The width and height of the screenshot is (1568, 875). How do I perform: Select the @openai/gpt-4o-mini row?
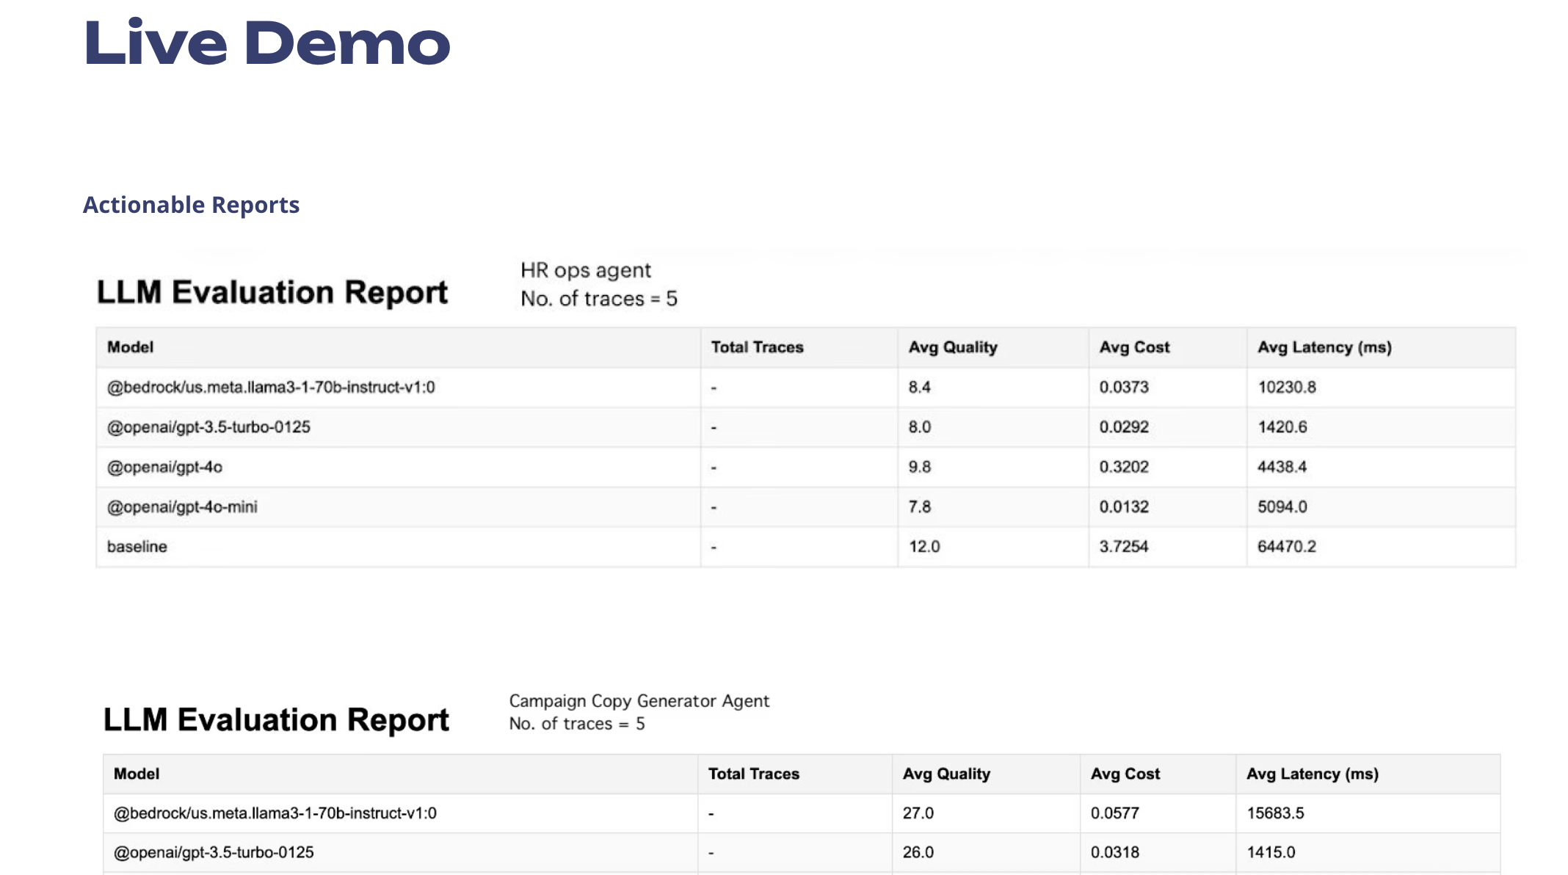pos(183,507)
